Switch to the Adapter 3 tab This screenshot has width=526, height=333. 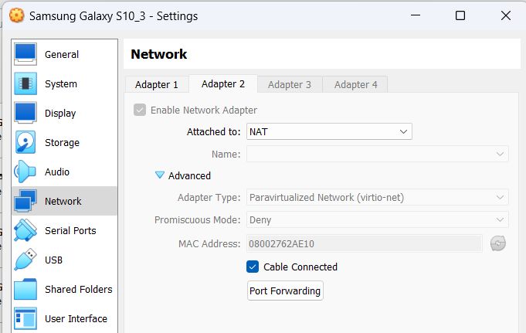click(x=290, y=84)
